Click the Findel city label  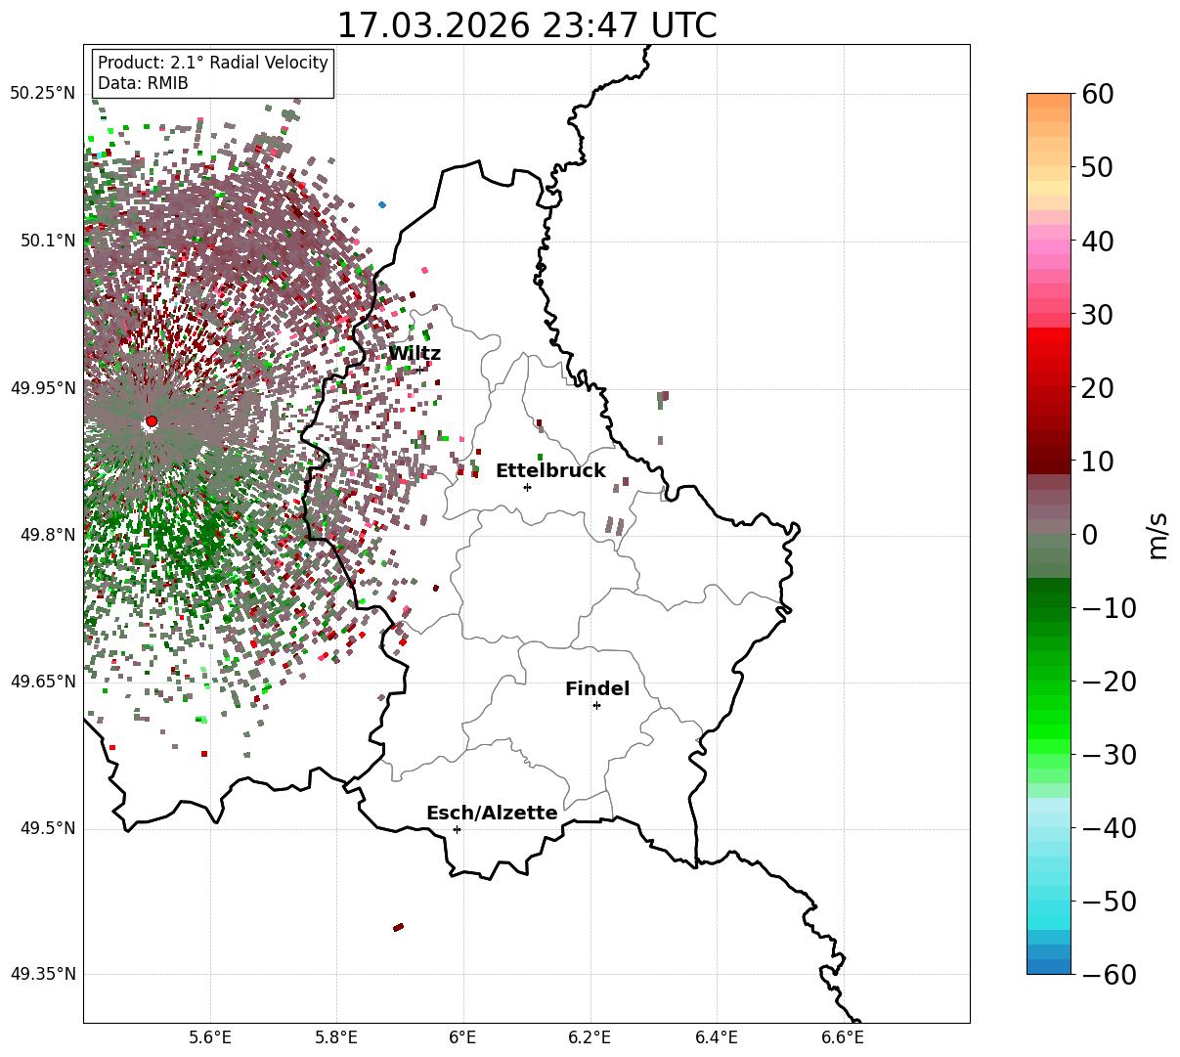pyautogui.click(x=597, y=689)
